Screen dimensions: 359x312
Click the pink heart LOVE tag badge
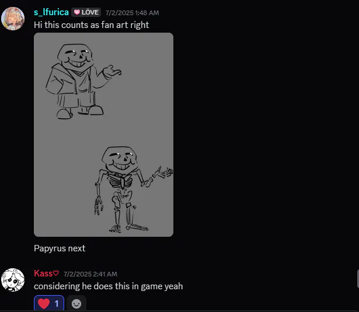[x=86, y=12]
